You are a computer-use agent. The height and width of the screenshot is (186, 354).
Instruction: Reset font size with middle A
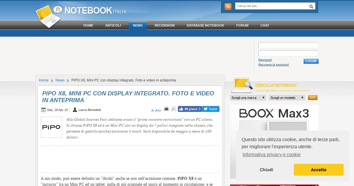(156, 110)
